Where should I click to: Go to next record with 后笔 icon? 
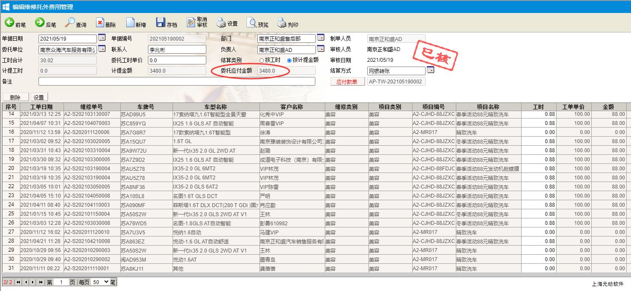pyautogui.click(x=40, y=22)
